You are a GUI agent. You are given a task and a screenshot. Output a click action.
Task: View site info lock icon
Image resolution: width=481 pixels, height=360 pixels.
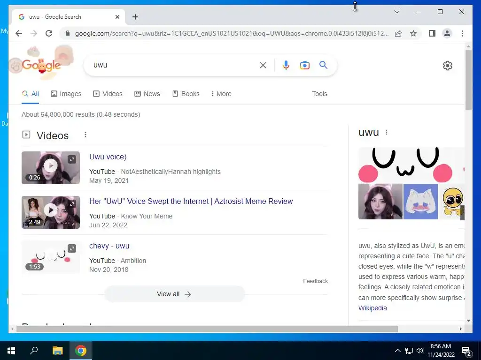(68, 33)
